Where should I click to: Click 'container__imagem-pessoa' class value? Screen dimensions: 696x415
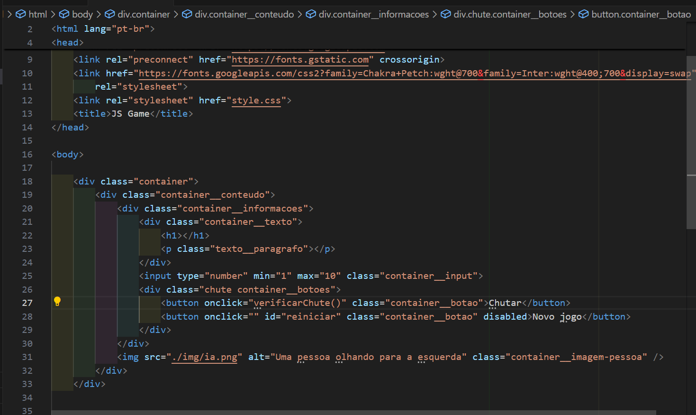576,357
